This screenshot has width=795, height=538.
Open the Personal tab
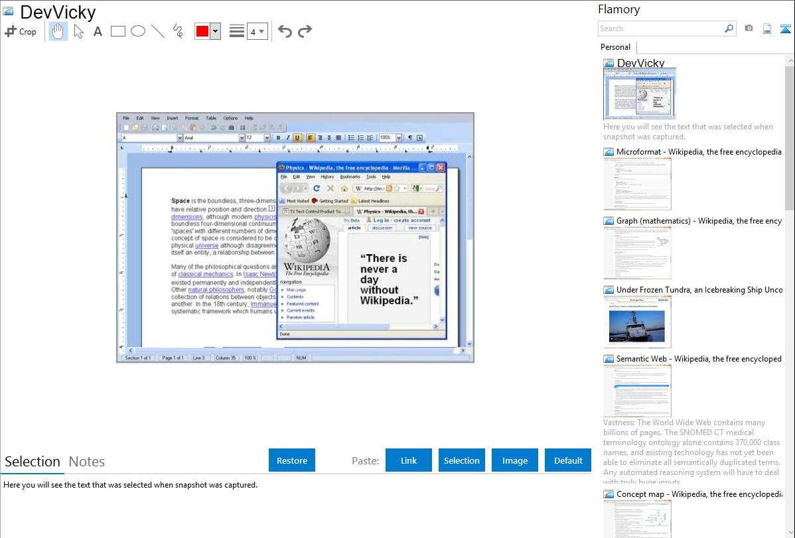tap(615, 47)
